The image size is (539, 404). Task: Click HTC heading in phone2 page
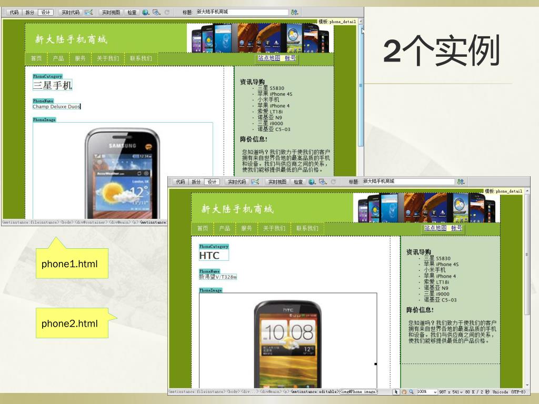tap(209, 256)
